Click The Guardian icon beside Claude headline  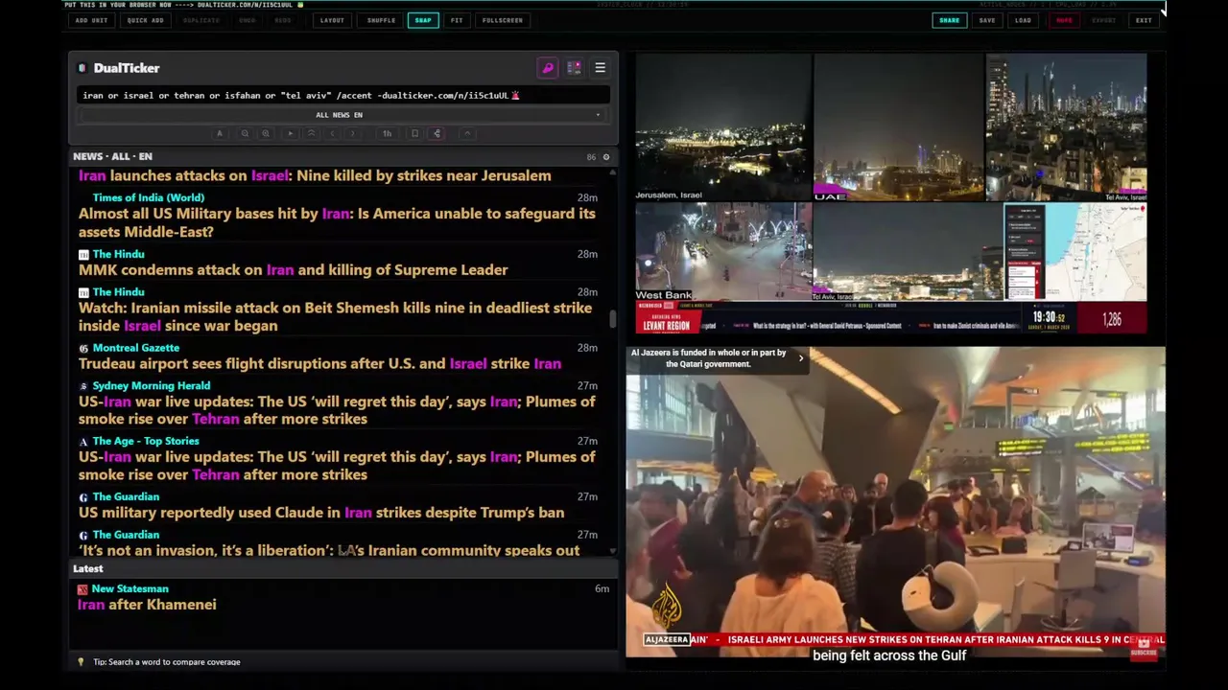[x=83, y=497]
